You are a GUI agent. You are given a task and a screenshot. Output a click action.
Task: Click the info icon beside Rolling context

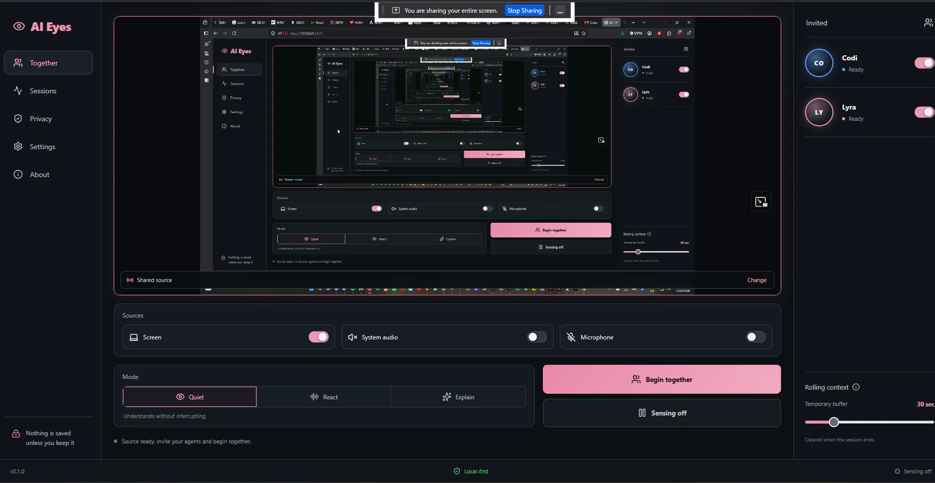tap(856, 387)
